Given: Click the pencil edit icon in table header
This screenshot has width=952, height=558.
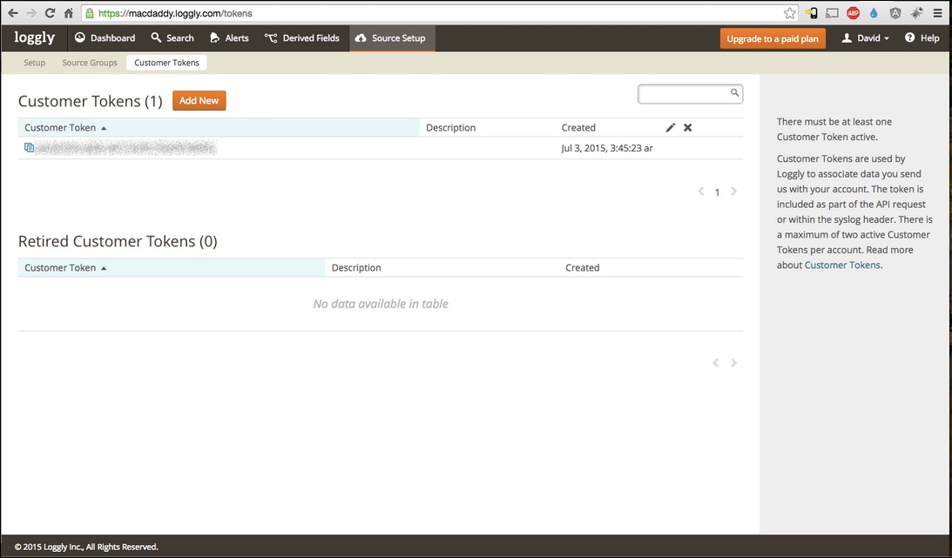Looking at the screenshot, I should (x=670, y=128).
